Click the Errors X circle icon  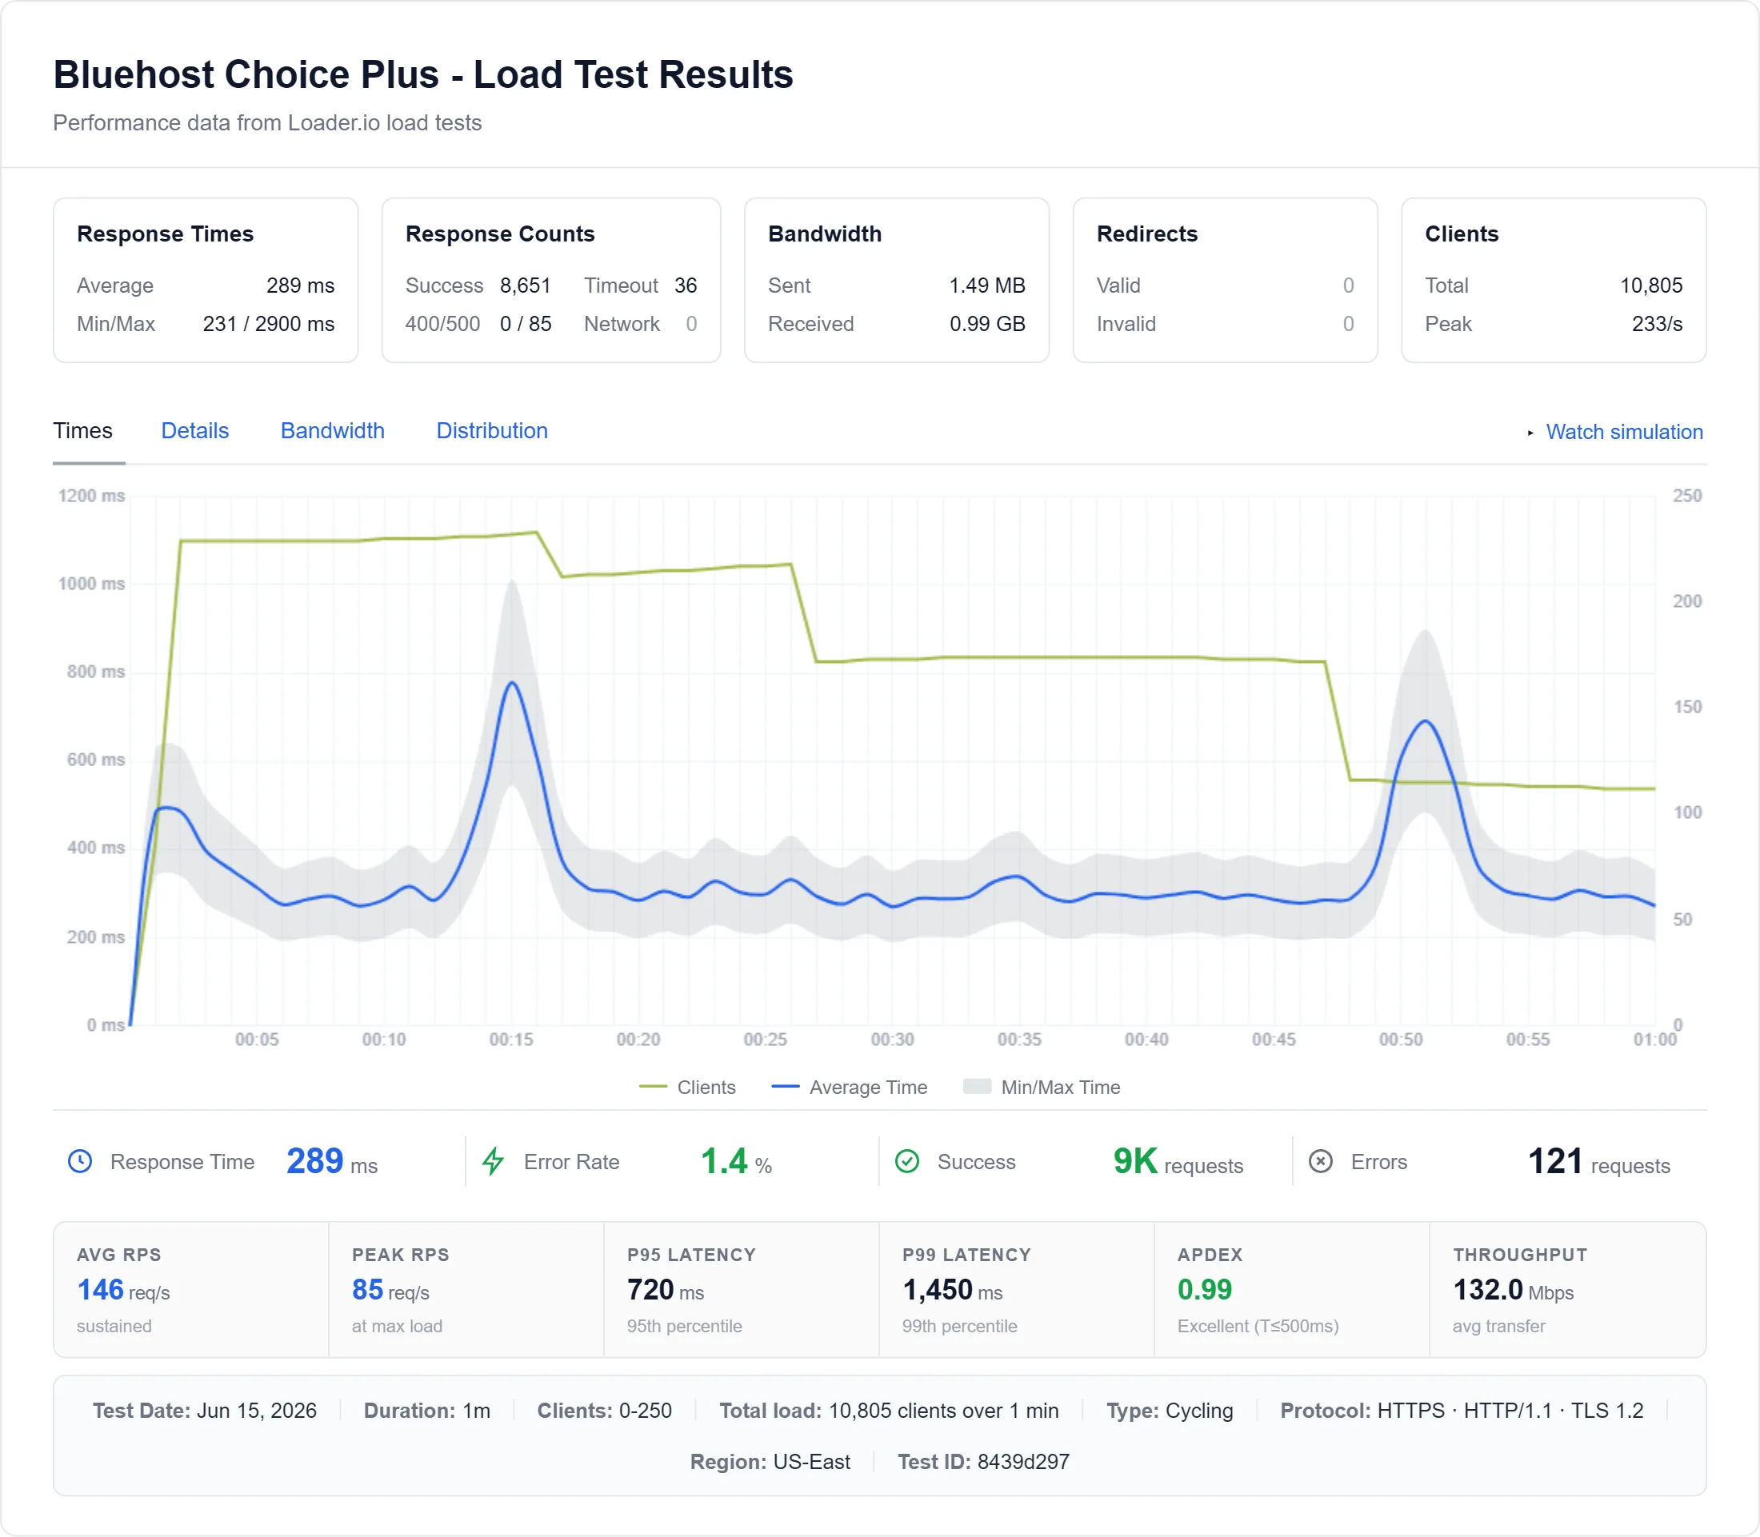click(x=1321, y=1161)
